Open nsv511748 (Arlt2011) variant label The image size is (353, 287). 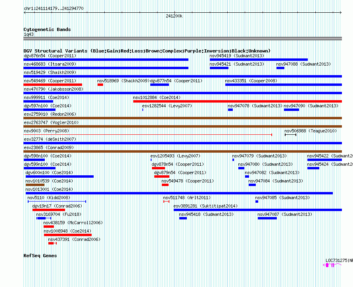click(187, 198)
